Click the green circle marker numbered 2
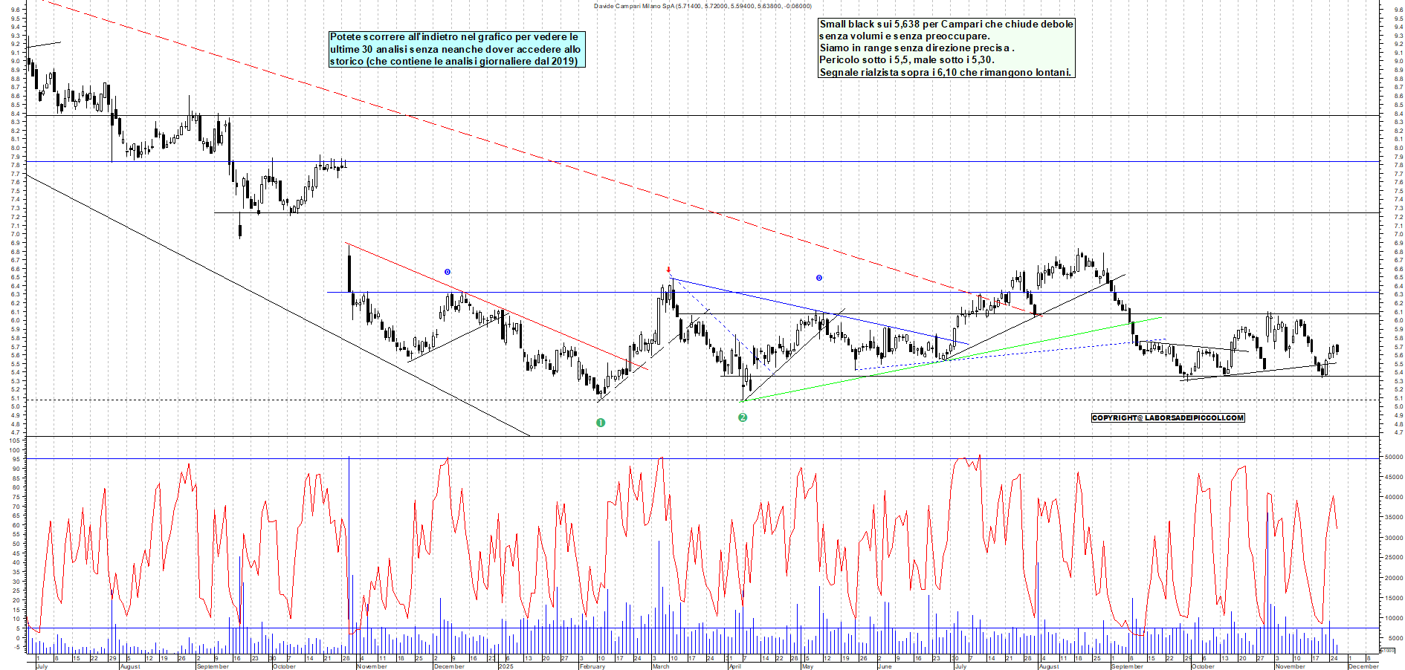Screen dimensions: 1405x670 742,417
